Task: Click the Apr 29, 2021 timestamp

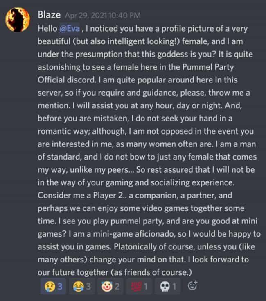Action: [102, 16]
